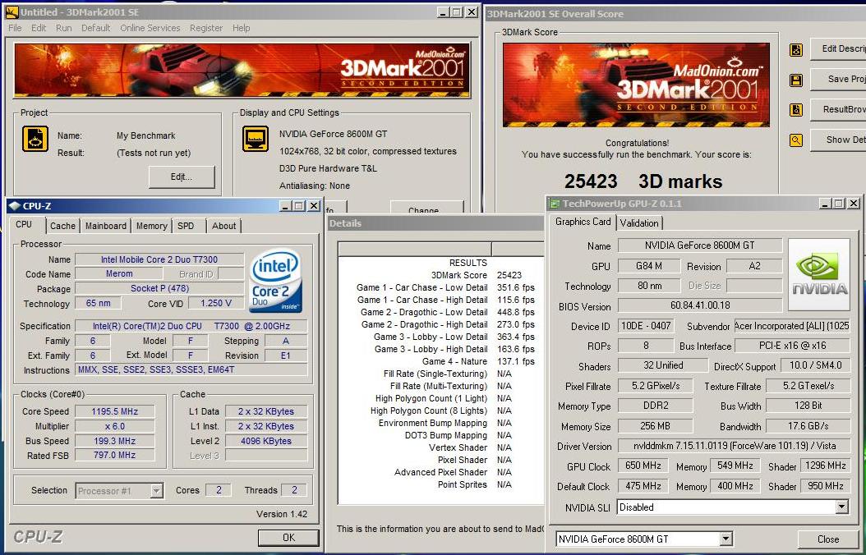Screen dimensions: 866x555
Task: Click the Project benchmark file icon
Action: (35, 139)
